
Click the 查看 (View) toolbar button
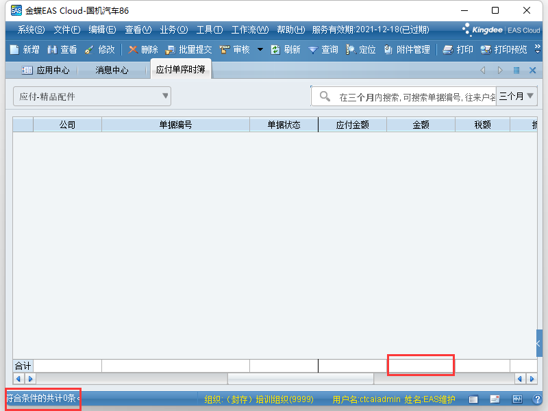[62, 50]
